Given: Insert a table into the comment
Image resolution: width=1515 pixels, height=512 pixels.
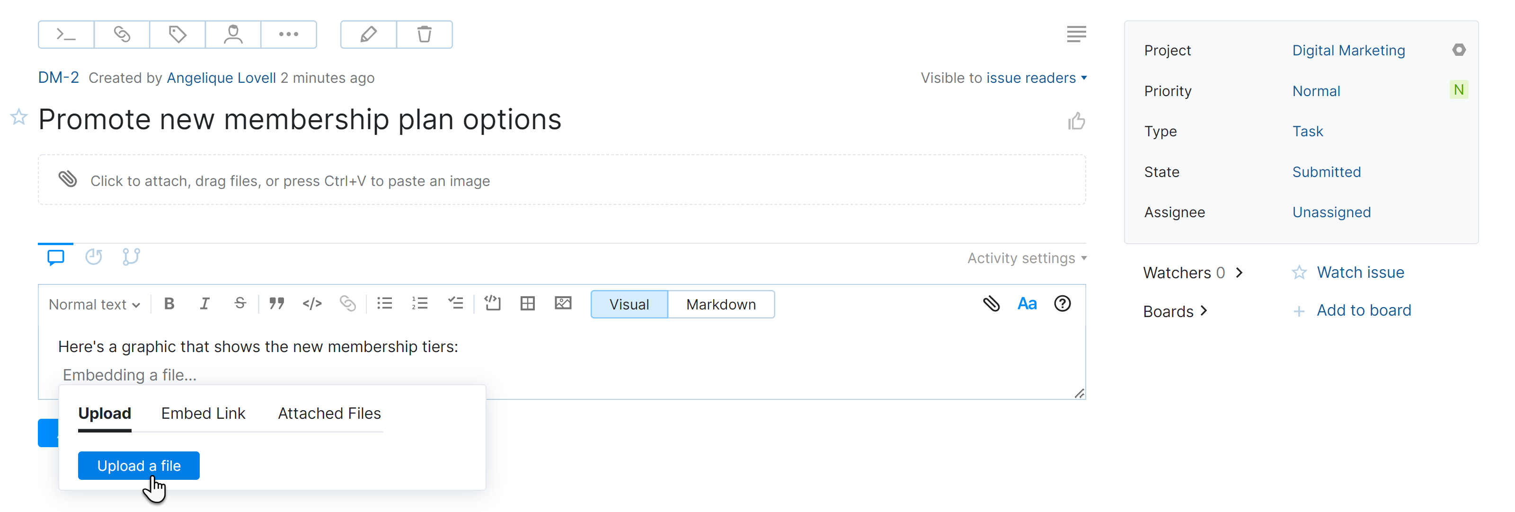Looking at the screenshot, I should [527, 304].
